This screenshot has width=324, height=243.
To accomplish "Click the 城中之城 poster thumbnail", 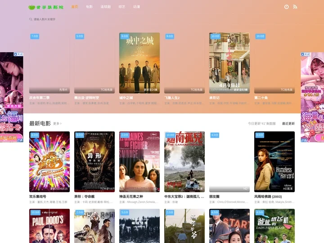I will (x=139, y=63).
